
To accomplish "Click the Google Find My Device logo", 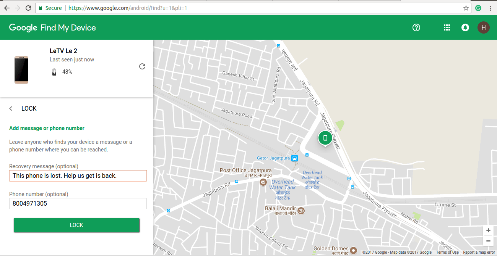I will click(52, 27).
